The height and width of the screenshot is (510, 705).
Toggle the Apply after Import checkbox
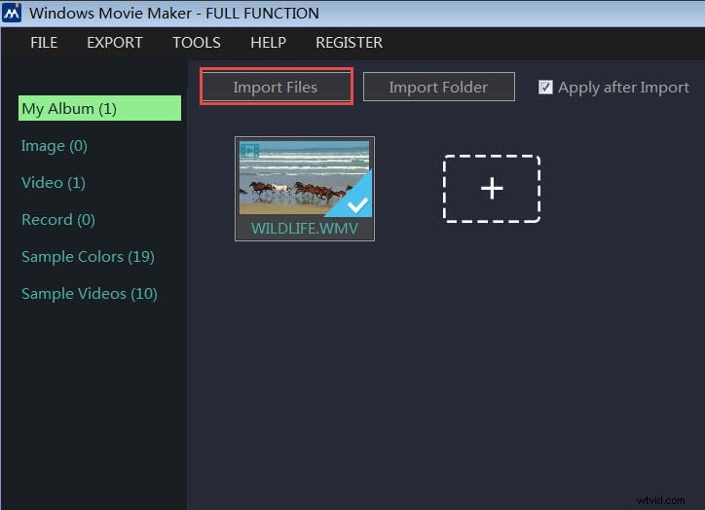[545, 88]
